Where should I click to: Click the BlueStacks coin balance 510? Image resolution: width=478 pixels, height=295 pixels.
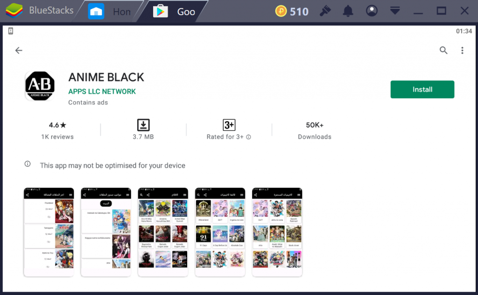(x=292, y=11)
